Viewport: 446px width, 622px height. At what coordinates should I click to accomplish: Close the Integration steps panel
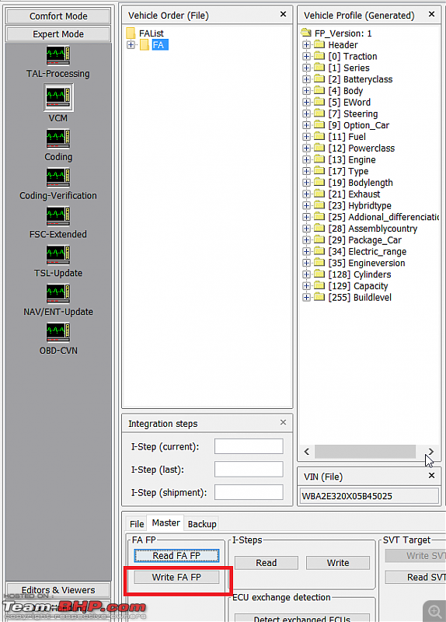283,422
